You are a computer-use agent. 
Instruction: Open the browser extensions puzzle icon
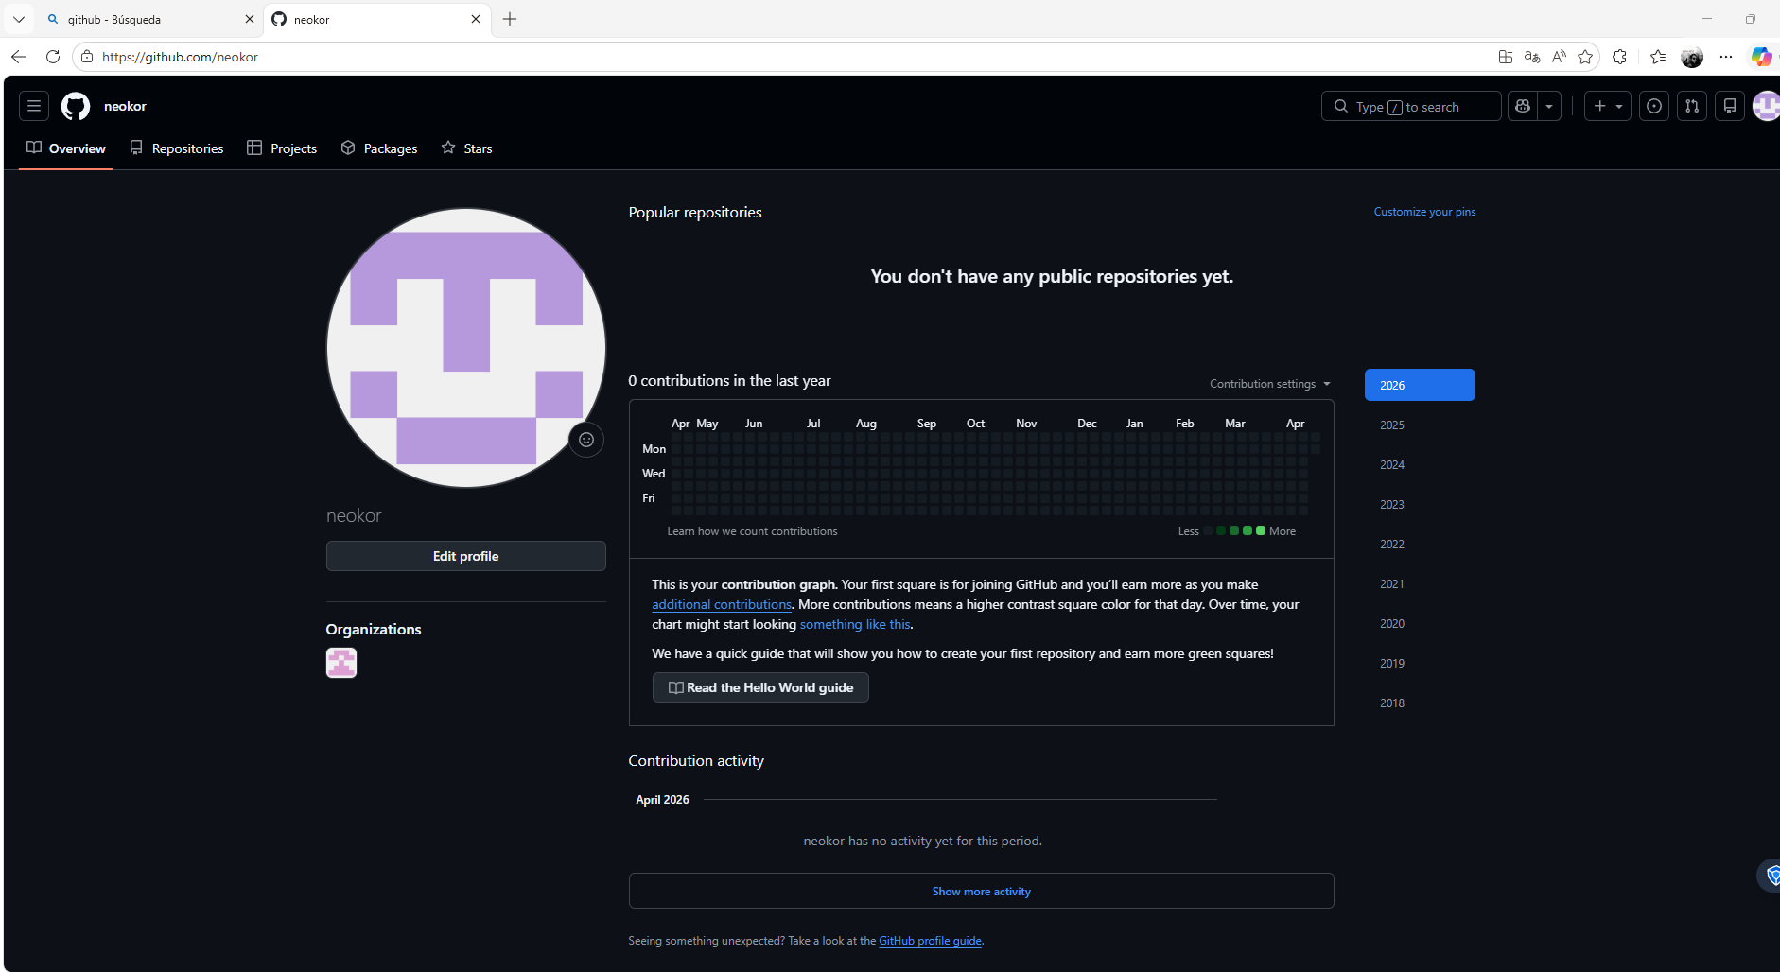pyautogui.click(x=1620, y=57)
